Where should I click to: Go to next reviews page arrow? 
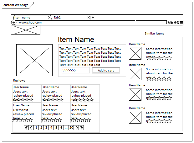76,128
